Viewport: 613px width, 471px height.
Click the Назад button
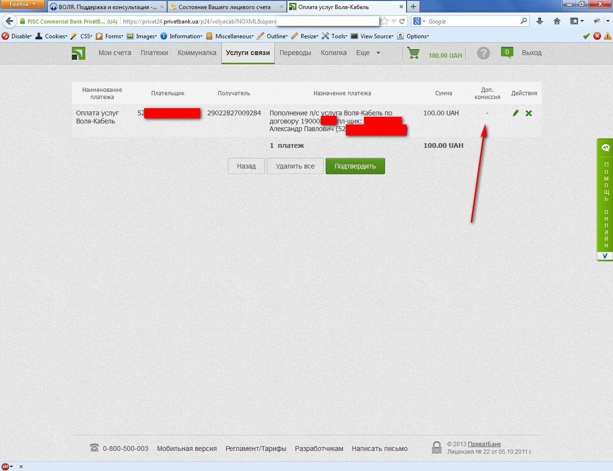pyautogui.click(x=246, y=166)
